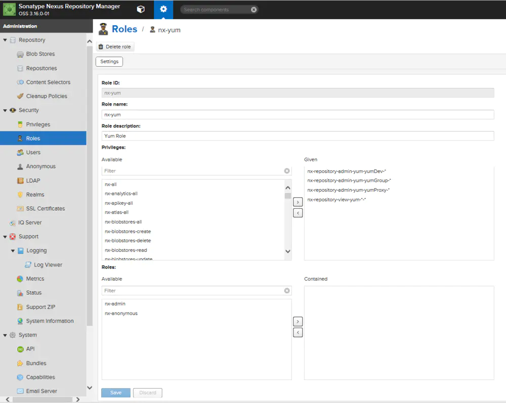506x403 pixels.
Task: Click the Cleanup Policies broom icon
Action: coord(20,96)
